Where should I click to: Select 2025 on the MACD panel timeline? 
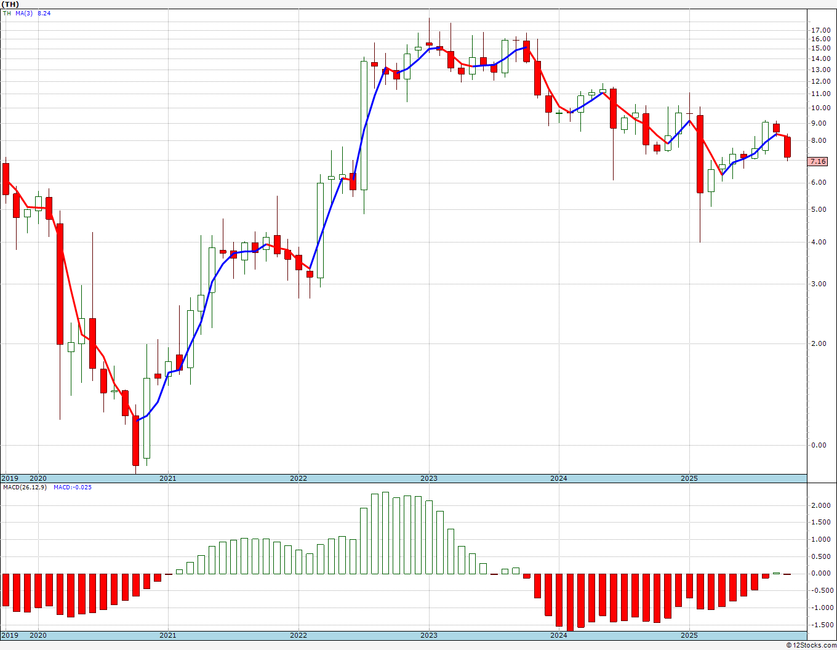click(689, 635)
